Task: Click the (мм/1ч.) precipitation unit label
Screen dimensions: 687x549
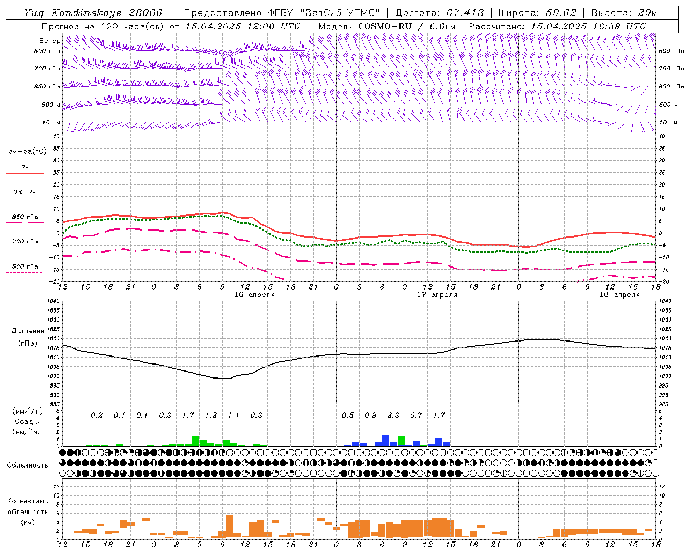Action: click(x=28, y=432)
